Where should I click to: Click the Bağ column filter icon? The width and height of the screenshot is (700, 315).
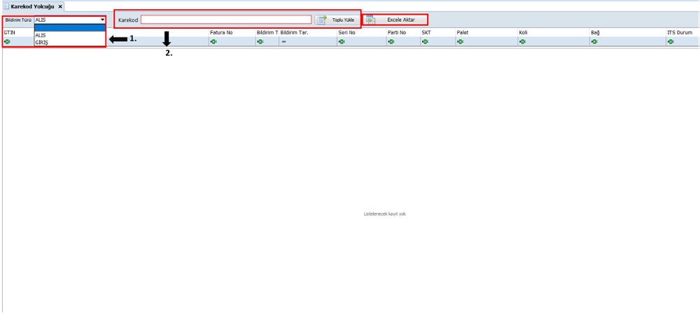click(594, 41)
